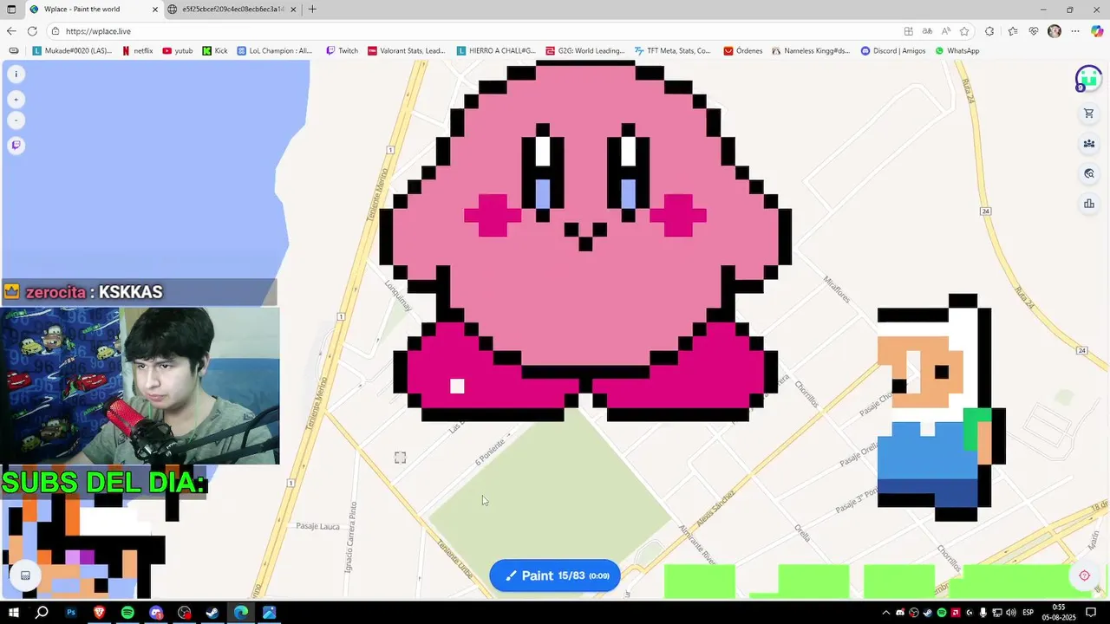Show hidden system tray icons

(x=885, y=613)
